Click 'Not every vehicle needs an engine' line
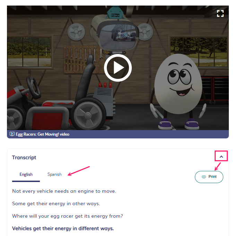Viewport: 233px width, 236px height. (64, 191)
